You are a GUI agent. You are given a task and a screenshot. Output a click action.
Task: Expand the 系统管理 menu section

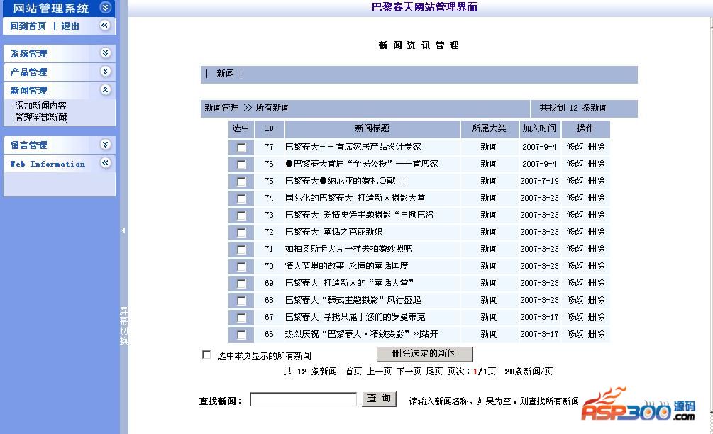(x=105, y=52)
